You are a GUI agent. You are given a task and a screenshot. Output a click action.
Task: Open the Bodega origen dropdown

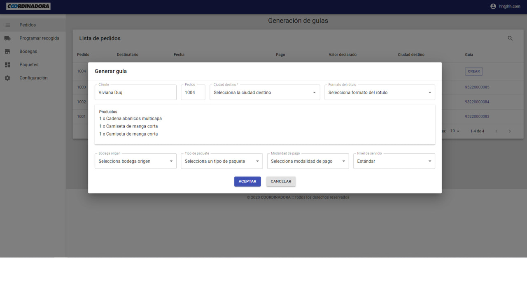(135, 161)
